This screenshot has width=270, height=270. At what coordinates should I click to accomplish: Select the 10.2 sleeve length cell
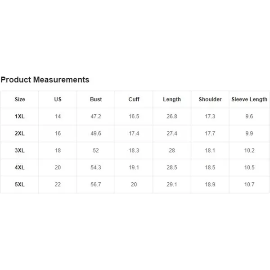[249, 150]
